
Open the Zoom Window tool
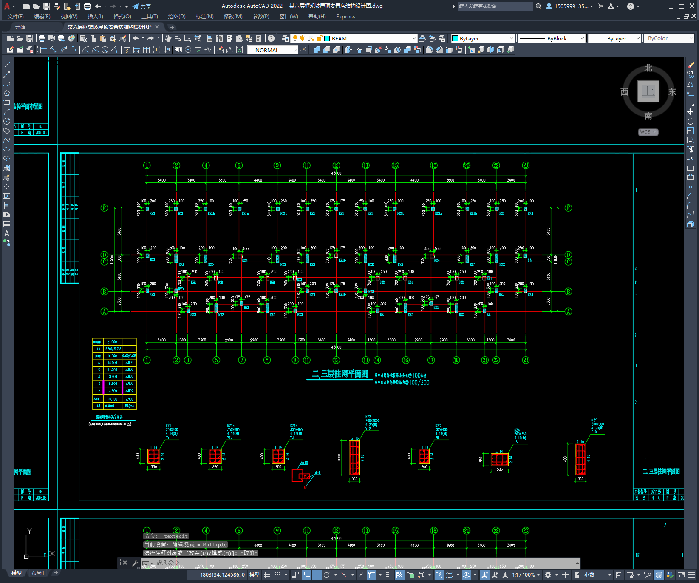click(x=188, y=38)
